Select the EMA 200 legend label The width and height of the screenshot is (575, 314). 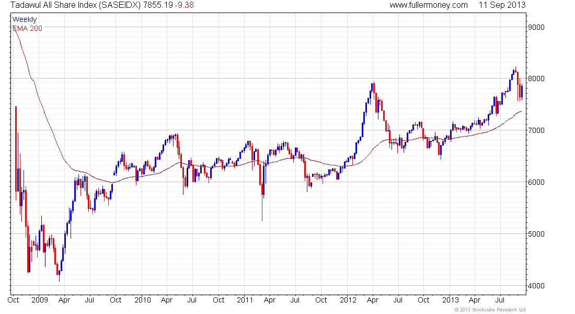click(28, 28)
